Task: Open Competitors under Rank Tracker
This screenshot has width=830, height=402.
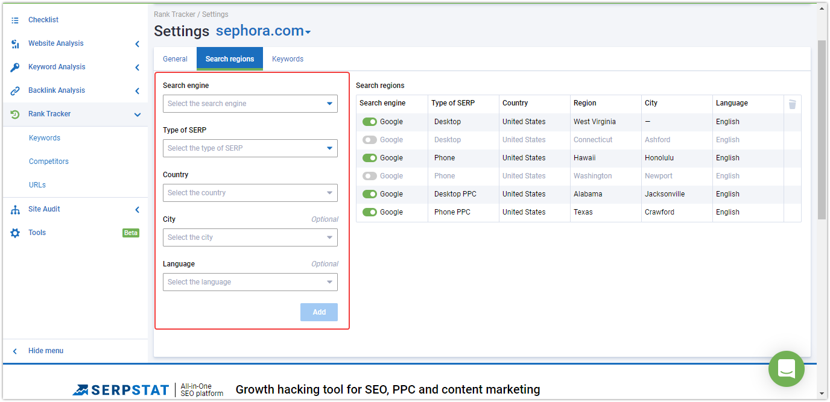Action: pyautogui.click(x=49, y=162)
